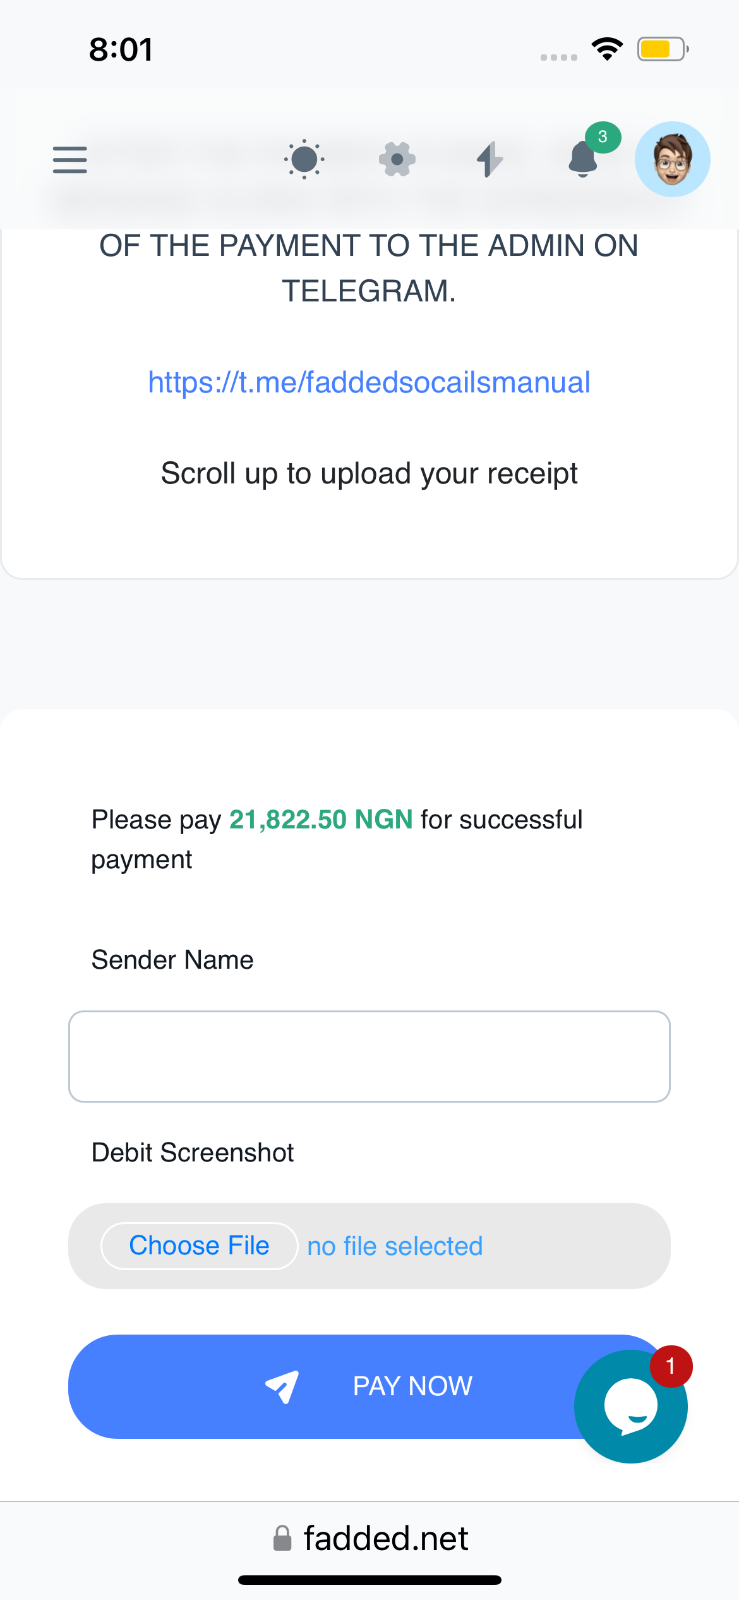Tap the battery status indicator
This screenshot has width=739, height=1600.
pyautogui.click(x=662, y=49)
